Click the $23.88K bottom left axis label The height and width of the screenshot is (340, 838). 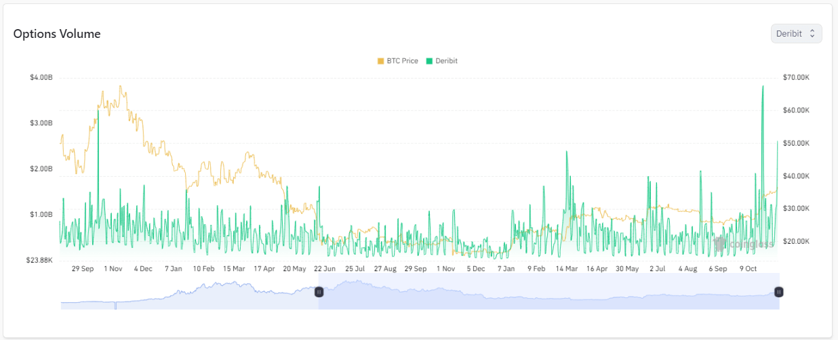41,260
